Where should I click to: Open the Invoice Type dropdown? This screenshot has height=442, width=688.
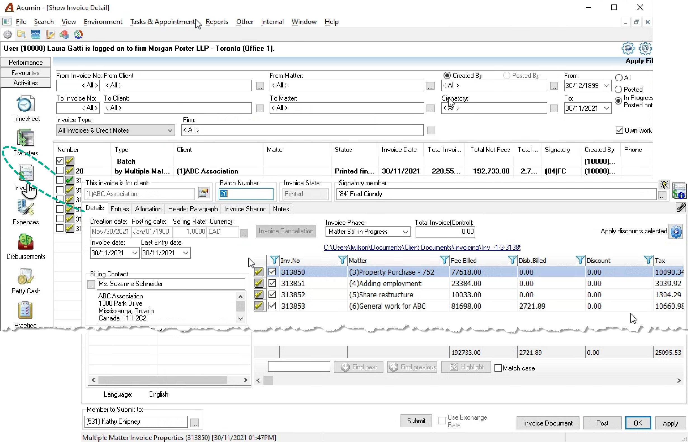[x=115, y=130]
